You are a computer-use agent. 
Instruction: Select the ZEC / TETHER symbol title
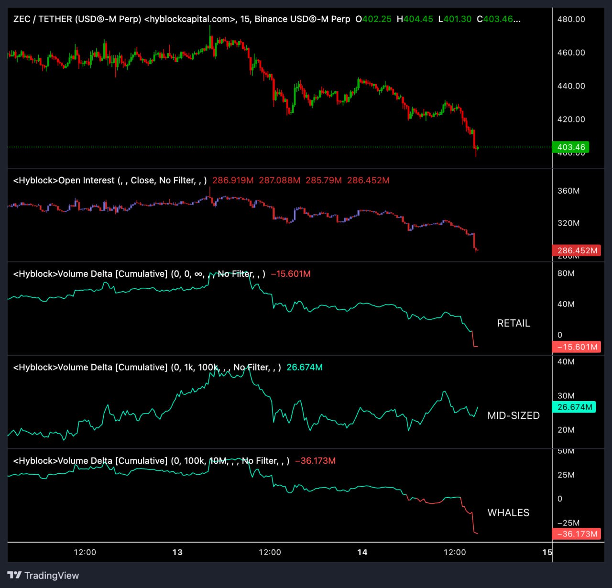coord(76,19)
